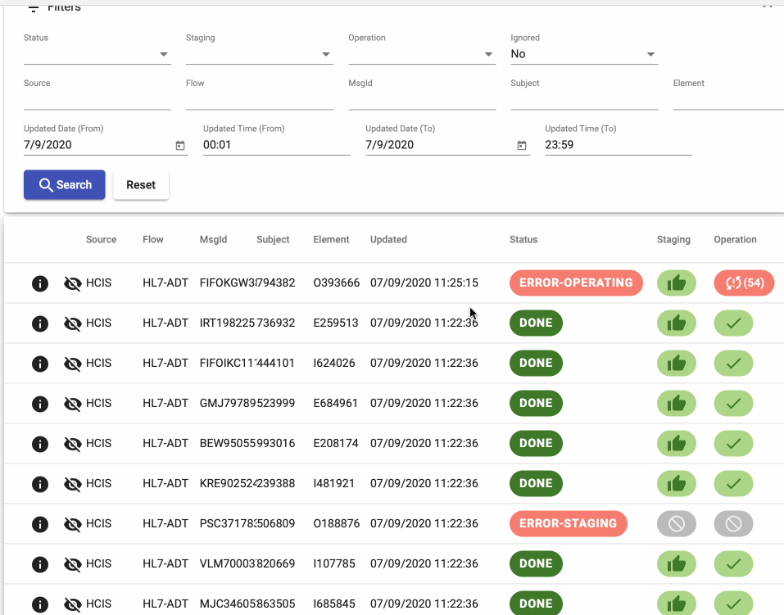This screenshot has height=615, width=784.
Task: Expand the Ignored dropdown showing No
Action: 583,54
